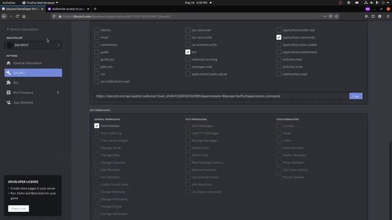The image size is (392, 220).
Task: Tick the rpc.notifications.read scope checkbox
Action: 97,81
